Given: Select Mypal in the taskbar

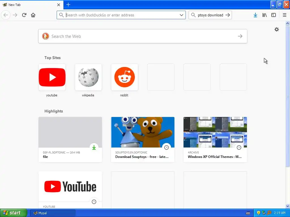Looking at the screenshot, I should coord(52,213).
